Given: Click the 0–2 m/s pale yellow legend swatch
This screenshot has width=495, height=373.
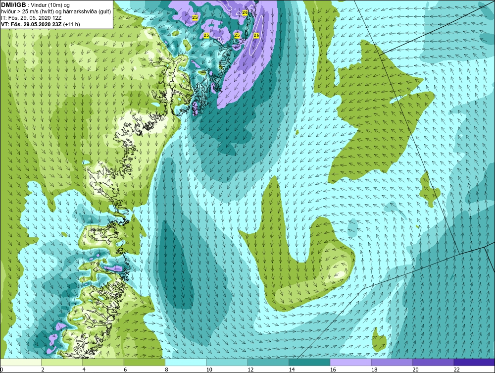Looking at the screenshot, I should click(x=20, y=362).
